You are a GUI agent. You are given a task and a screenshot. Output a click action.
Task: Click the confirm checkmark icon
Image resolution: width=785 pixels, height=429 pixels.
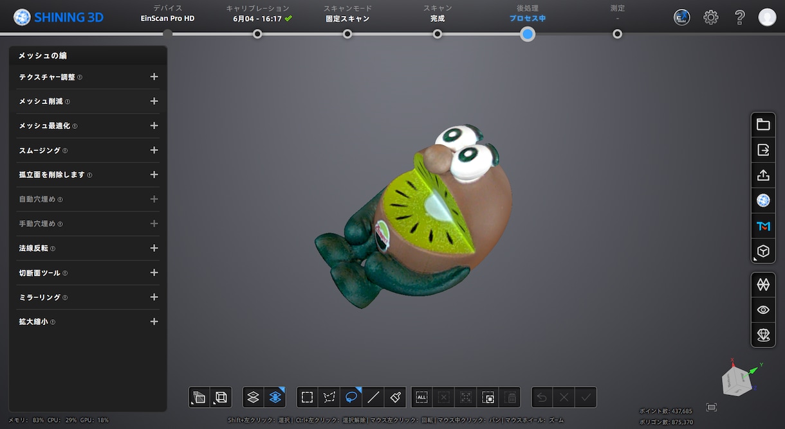tap(586, 398)
